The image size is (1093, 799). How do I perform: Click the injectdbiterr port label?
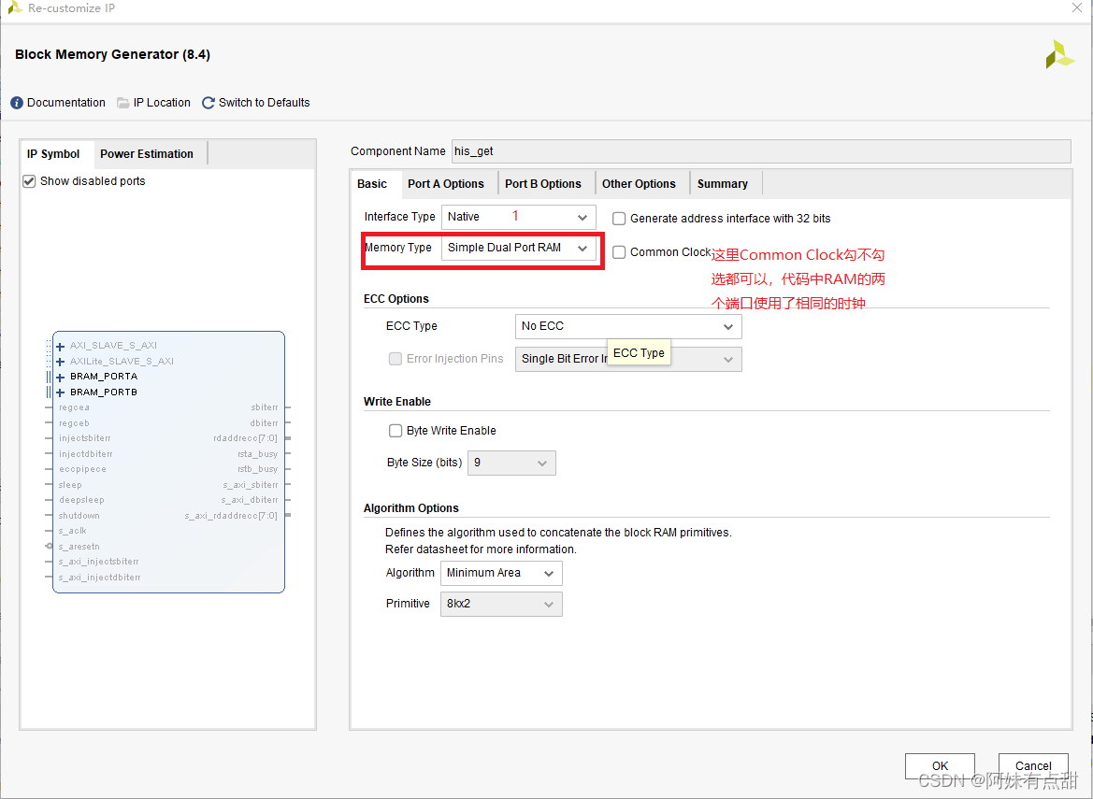[x=86, y=454]
